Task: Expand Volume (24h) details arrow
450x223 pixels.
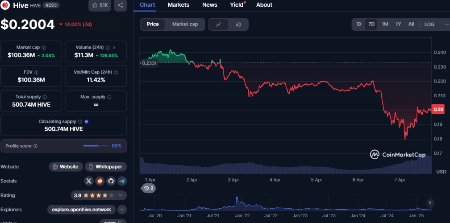Action: [x=114, y=48]
